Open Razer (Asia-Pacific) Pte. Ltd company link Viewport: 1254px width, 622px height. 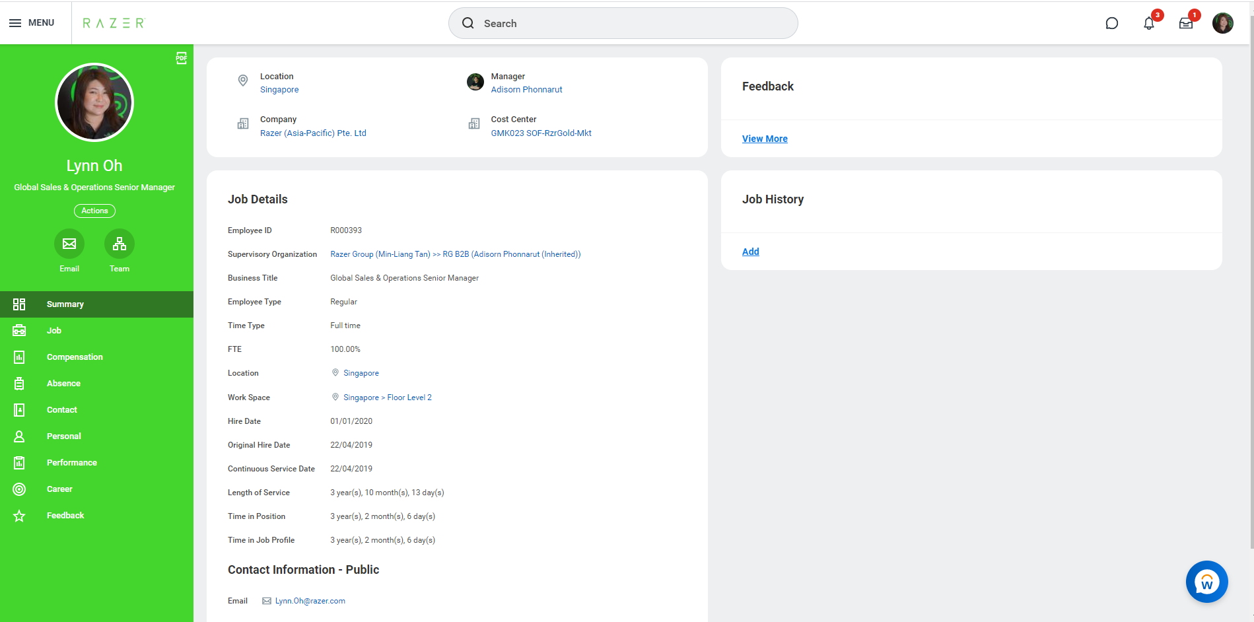point(313,133)
